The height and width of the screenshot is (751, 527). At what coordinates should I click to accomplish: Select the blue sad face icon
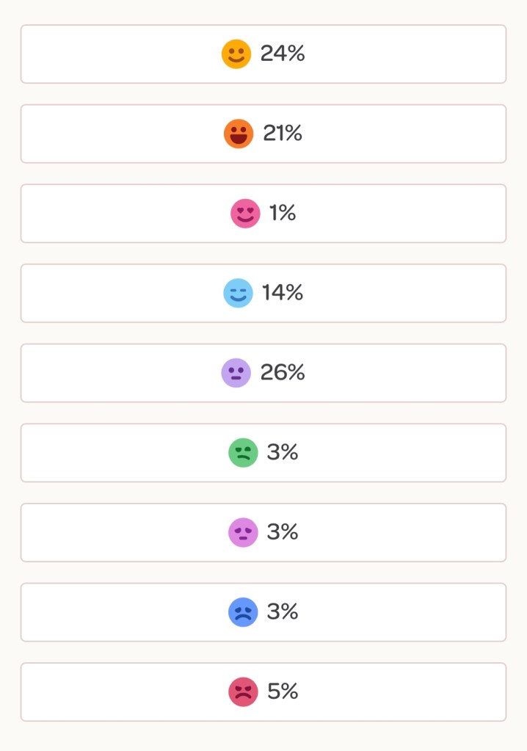coord(243,612)
